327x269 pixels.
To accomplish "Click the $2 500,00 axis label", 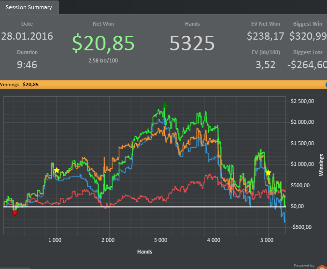I will (x=302, y=101).
